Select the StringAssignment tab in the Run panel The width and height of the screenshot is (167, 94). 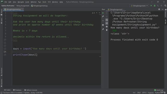(x=116, y=9)
